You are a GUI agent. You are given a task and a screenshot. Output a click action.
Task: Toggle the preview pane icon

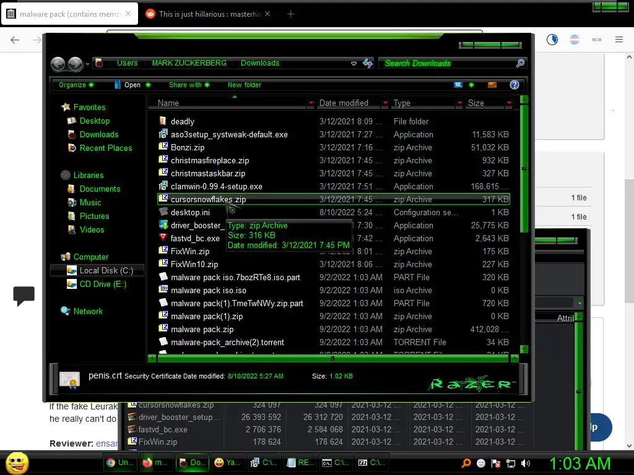point(492,85)
